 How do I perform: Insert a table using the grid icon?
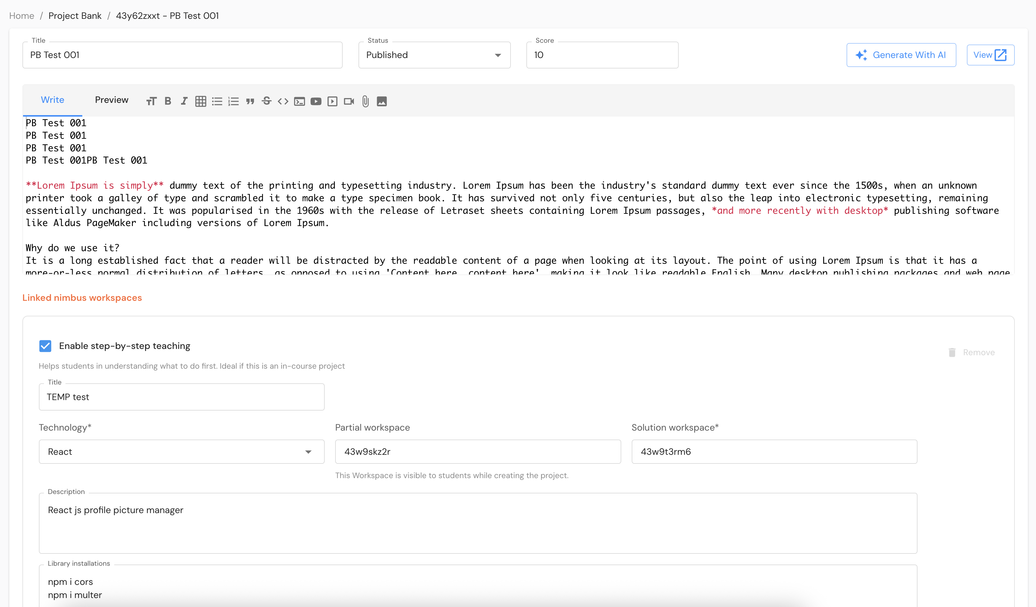point(200,101)
